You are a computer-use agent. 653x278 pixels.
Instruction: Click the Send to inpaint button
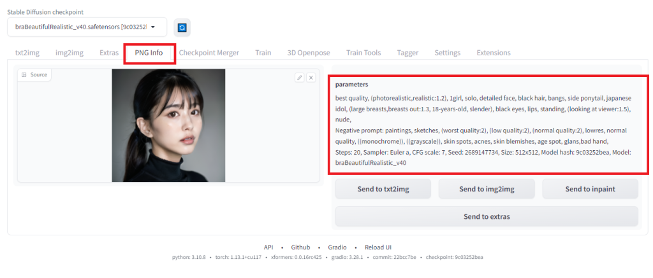pyautogui.click(x=590, y=189)
